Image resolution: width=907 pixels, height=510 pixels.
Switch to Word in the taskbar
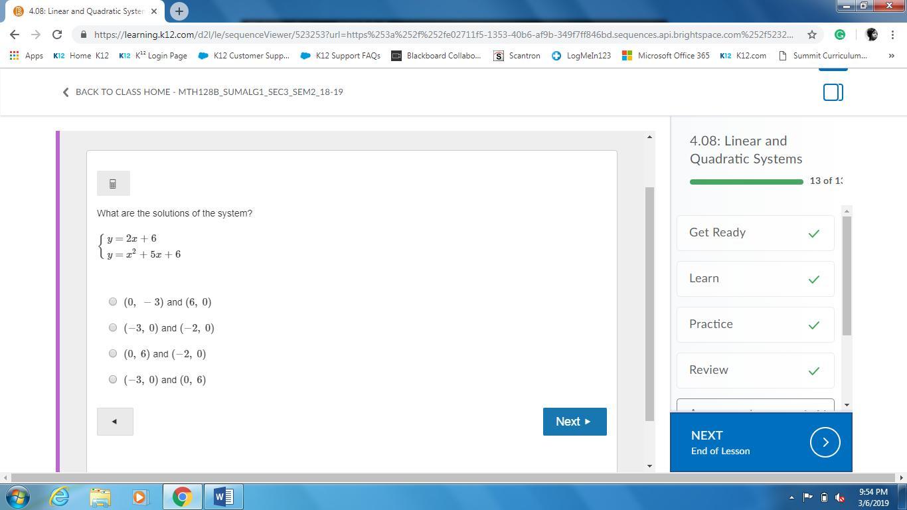[x=224, y=497]
